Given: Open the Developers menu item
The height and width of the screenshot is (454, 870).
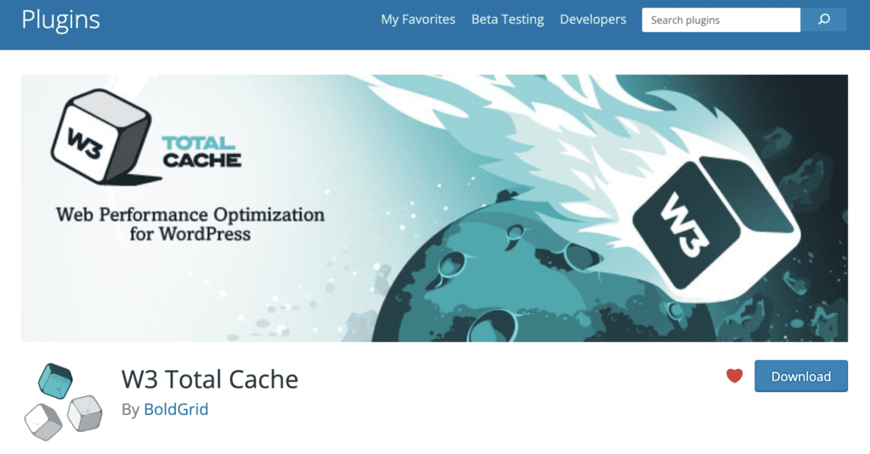Looking at the screenshot, I should click(x=592, y=20).
